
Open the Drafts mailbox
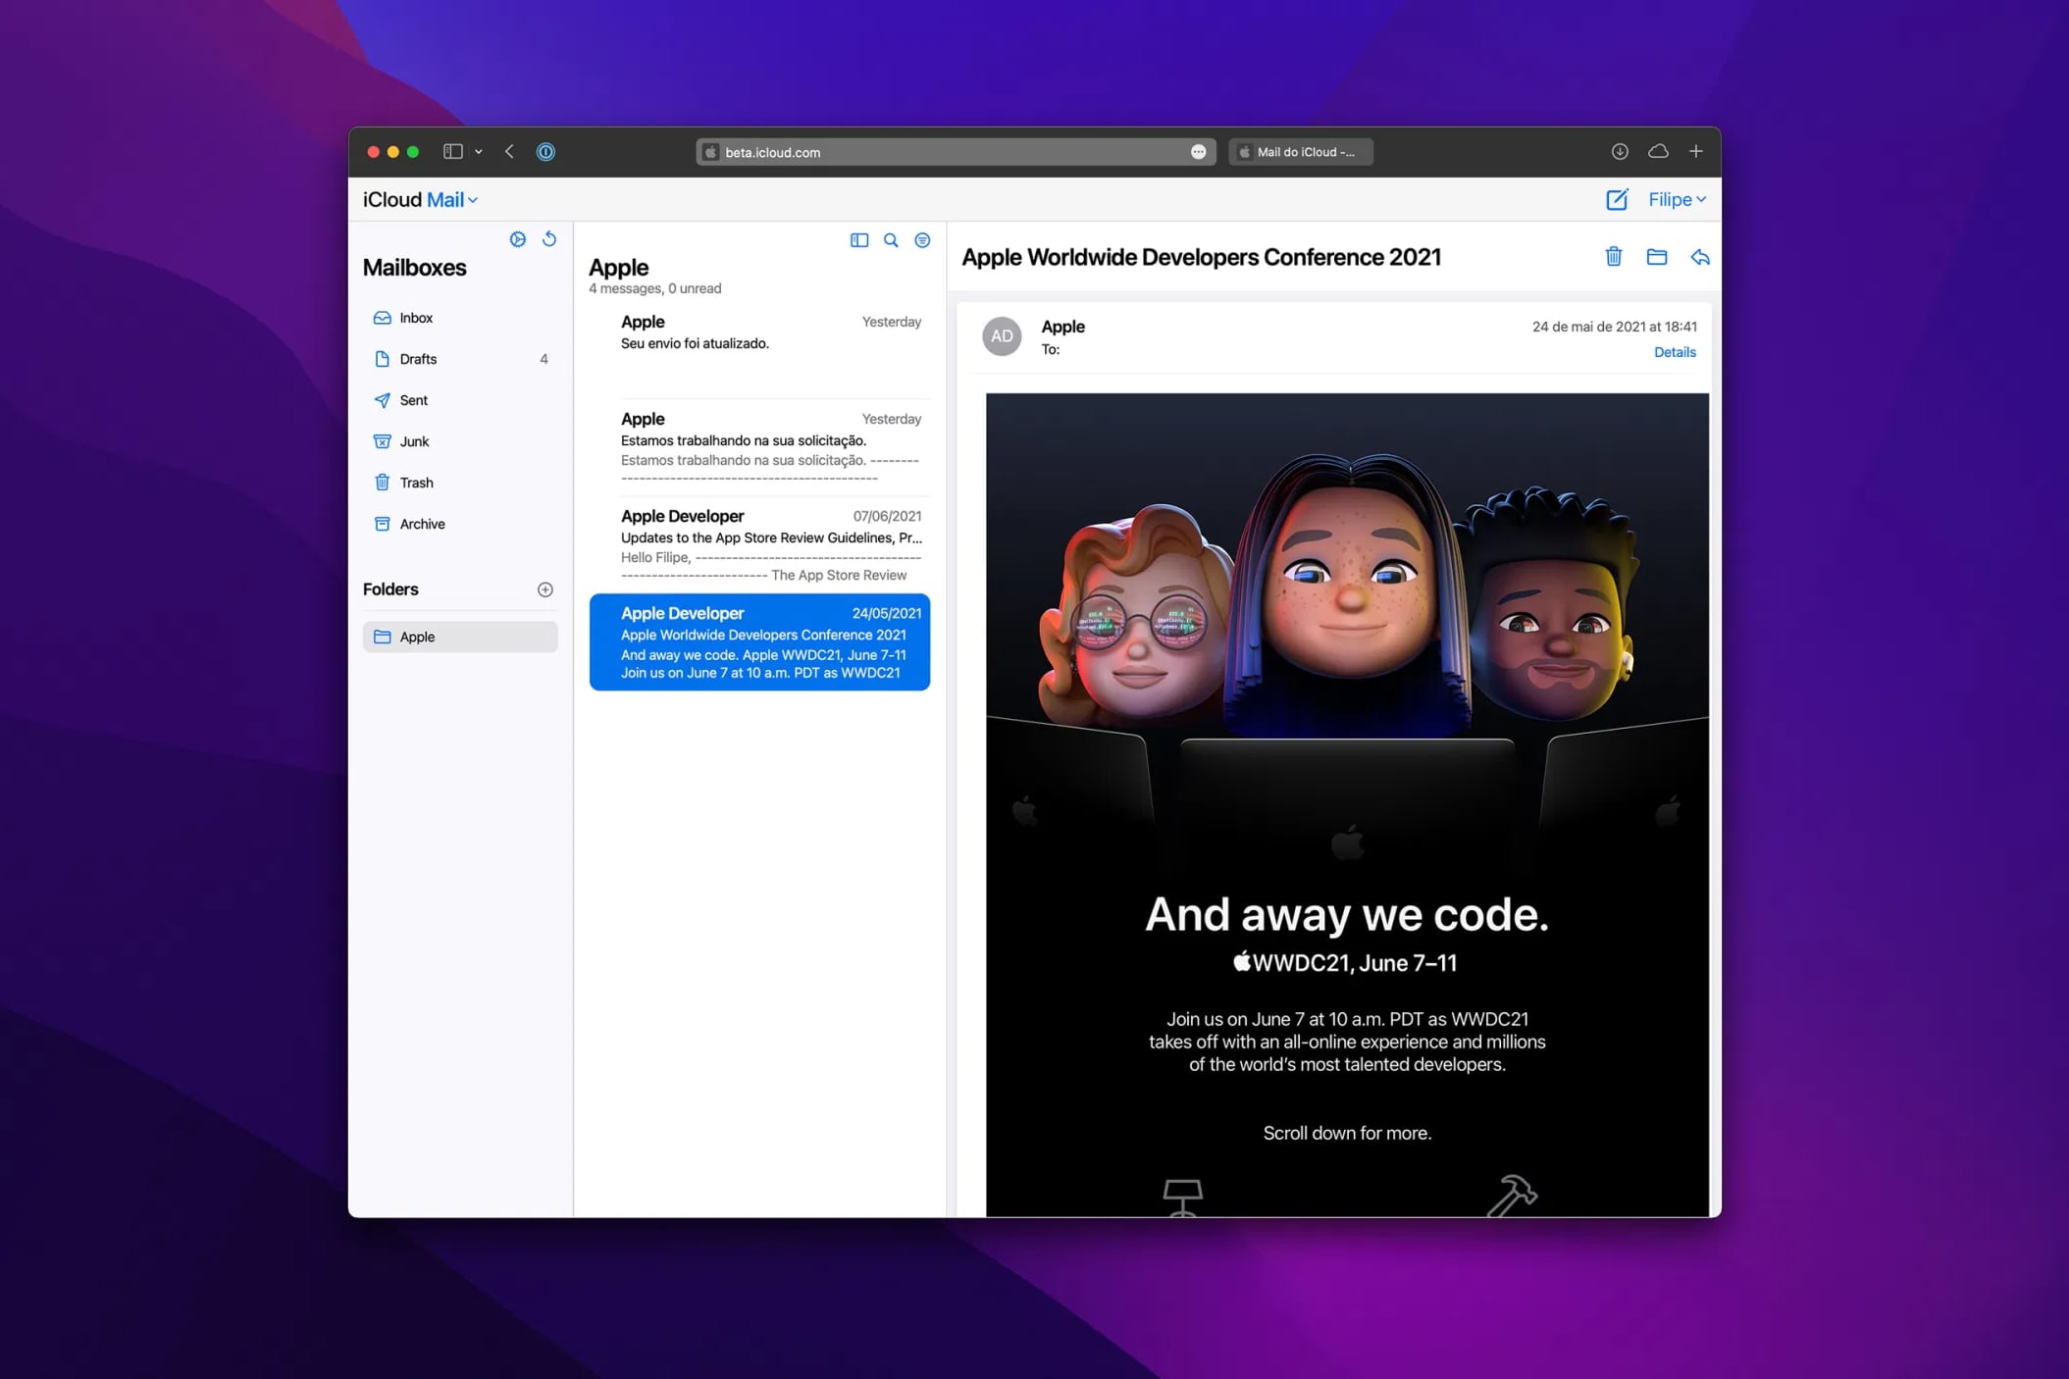coord(419,359)
